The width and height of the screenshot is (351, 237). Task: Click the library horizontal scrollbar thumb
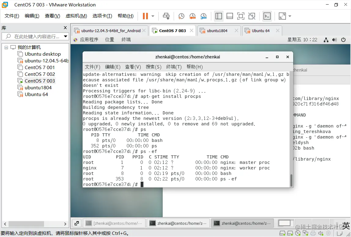[x=26, y=224]
